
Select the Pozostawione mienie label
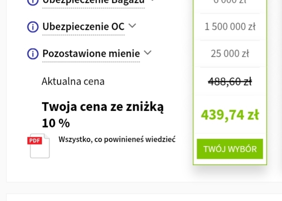pos(91,54)
